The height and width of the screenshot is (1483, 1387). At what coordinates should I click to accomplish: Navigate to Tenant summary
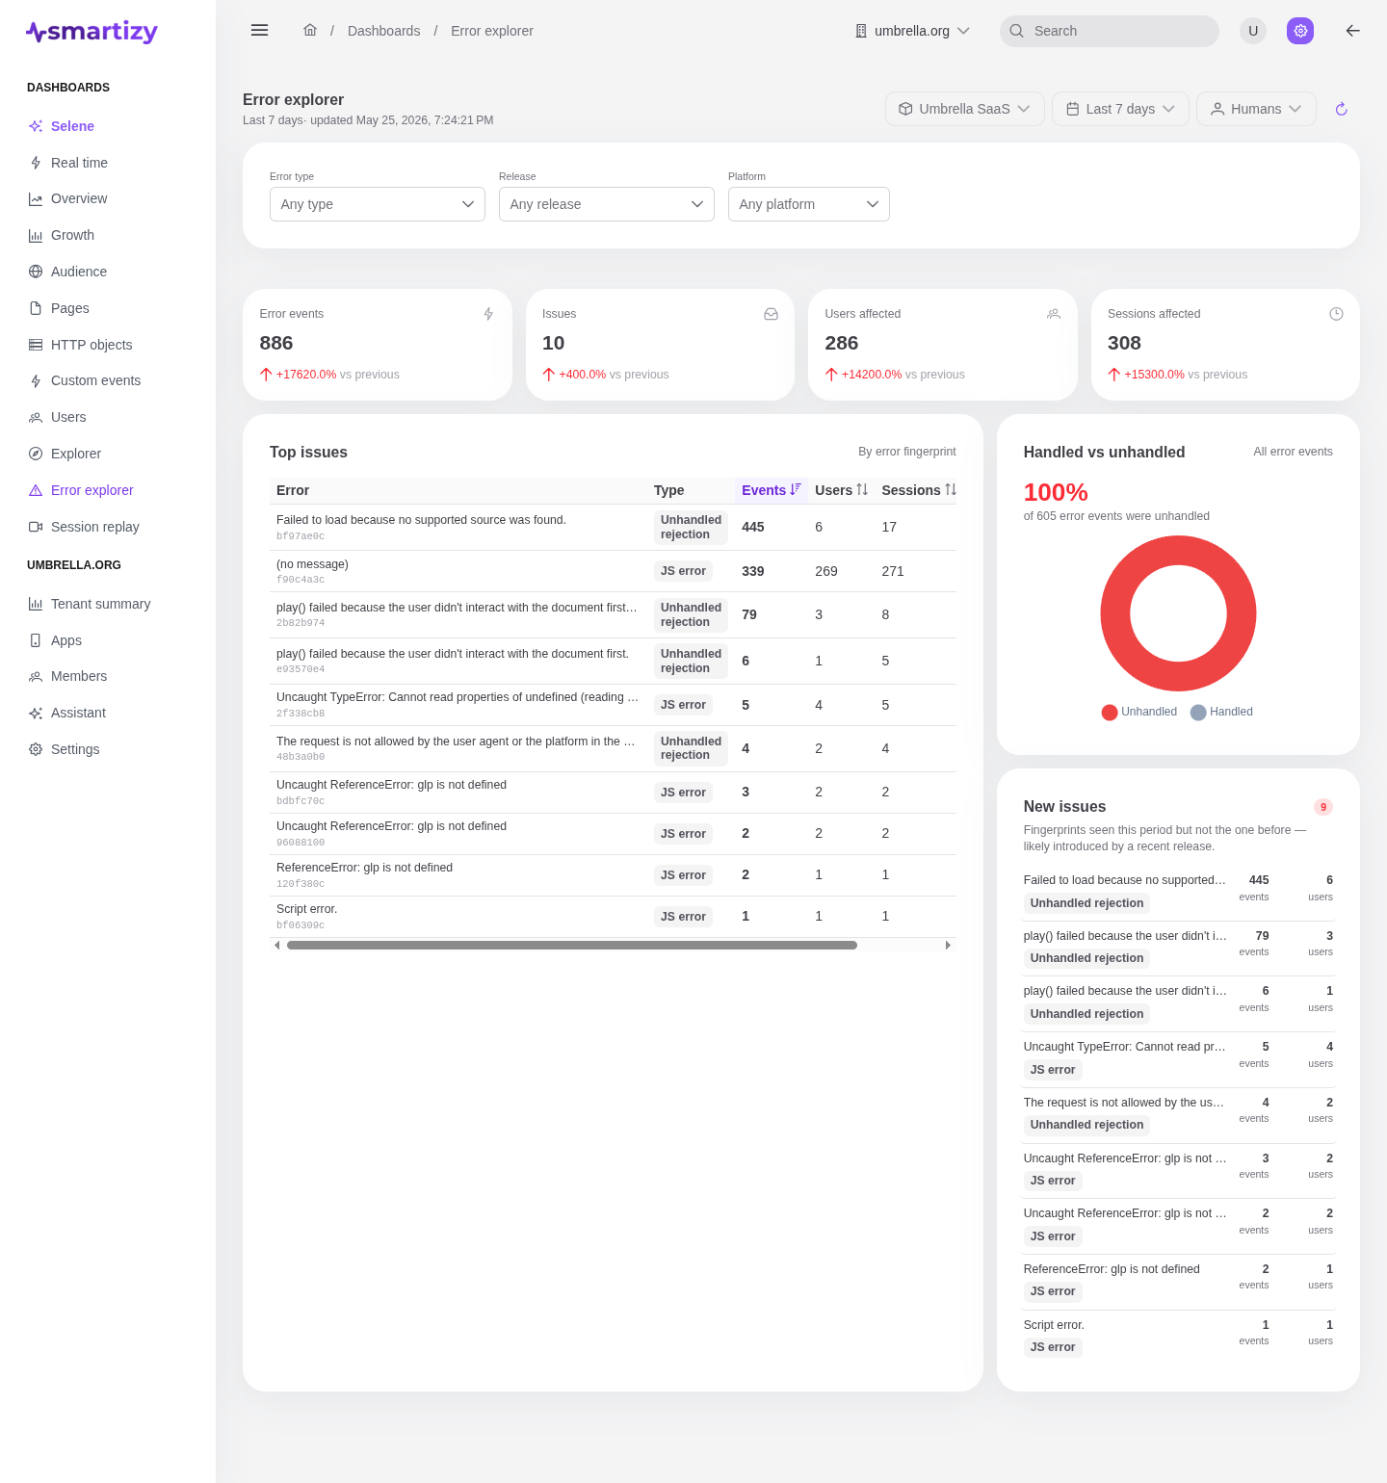pyautogui.click(x=101, y=604)
